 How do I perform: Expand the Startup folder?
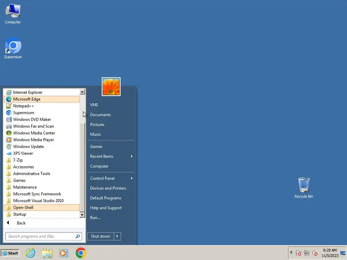[x=42, y=214]
